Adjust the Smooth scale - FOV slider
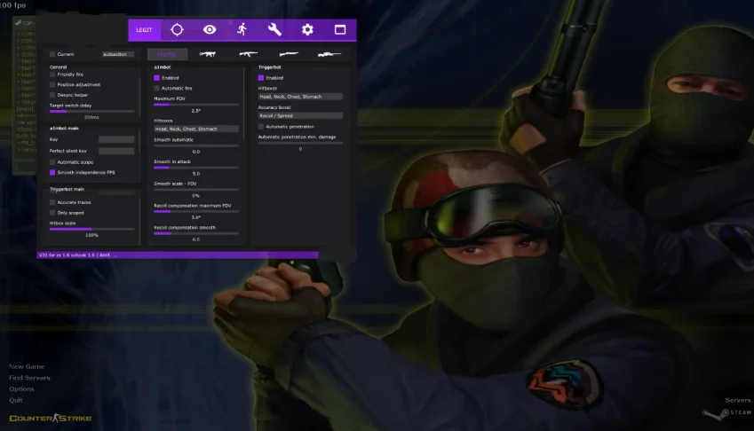Viewport: 754px width, 431px height. coord(196,190)
